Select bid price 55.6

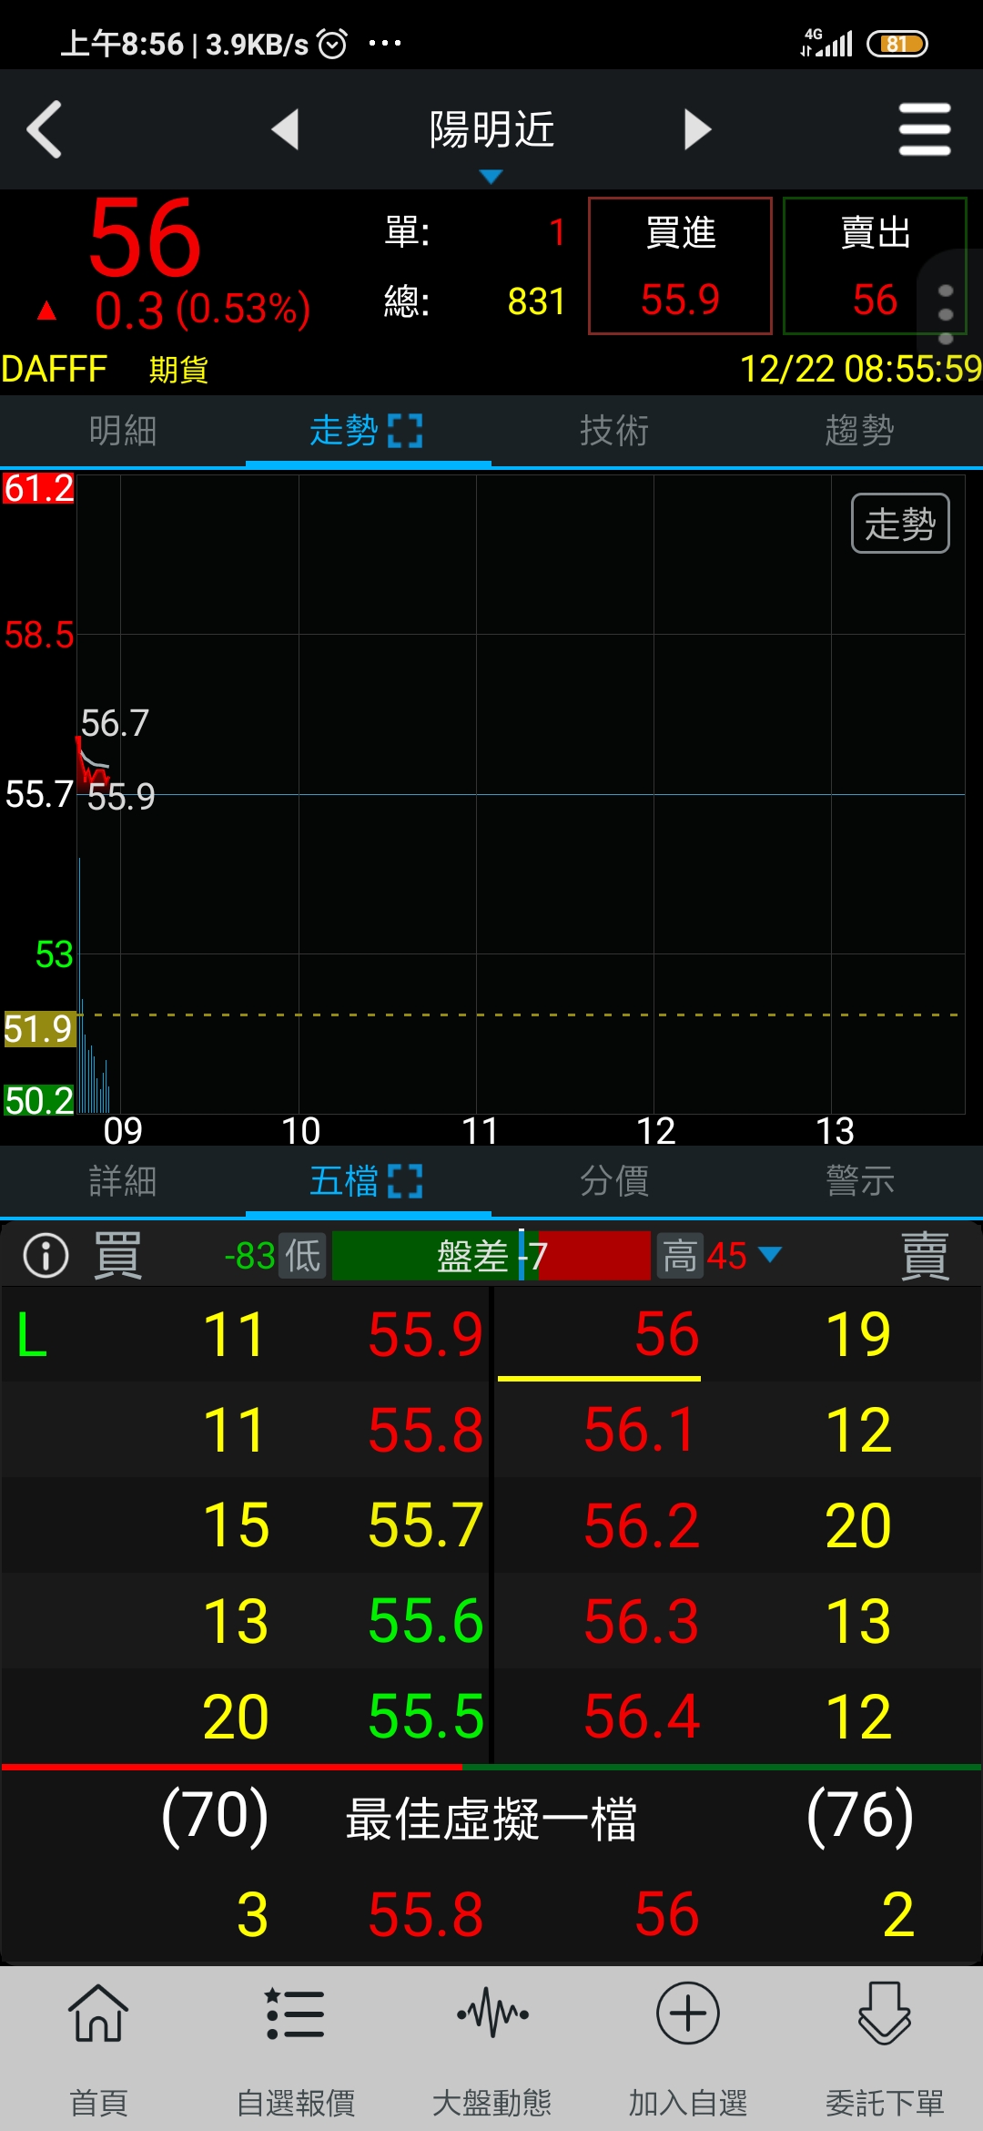click(x=425, y=1621)
